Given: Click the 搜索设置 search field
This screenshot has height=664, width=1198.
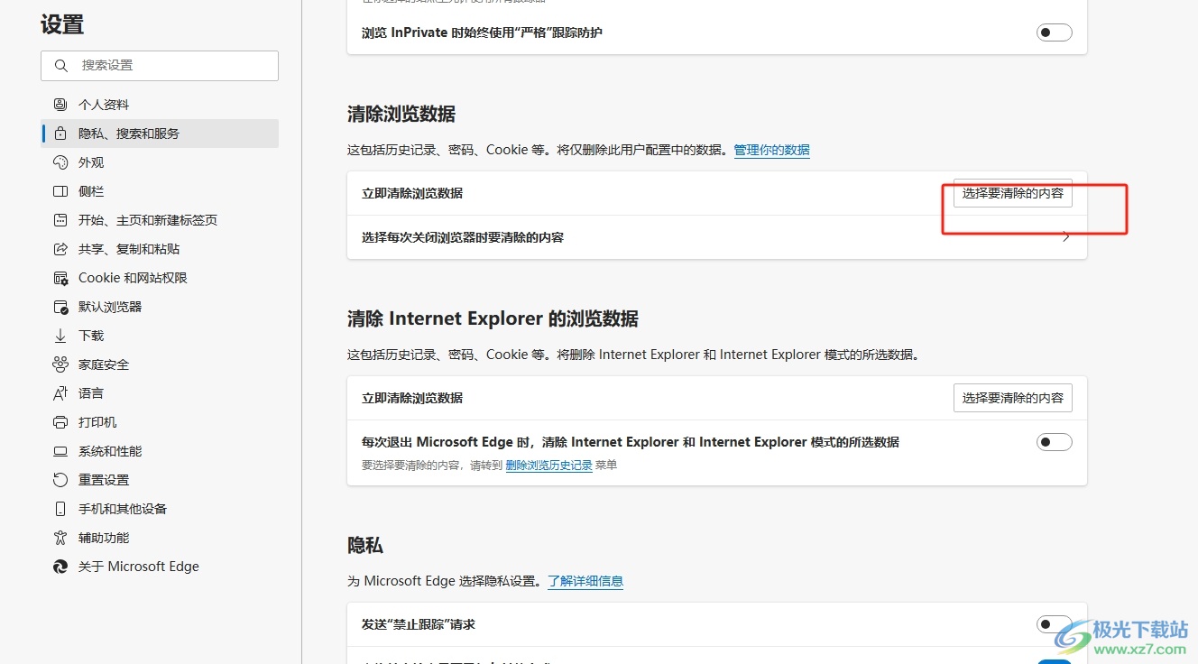Looking at the screenshot, I should (x=160, y=66).
